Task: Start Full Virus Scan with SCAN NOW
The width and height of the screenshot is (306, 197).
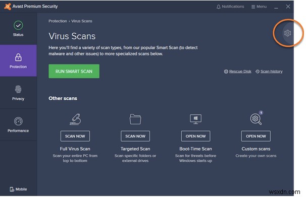Action: (75, 136)
